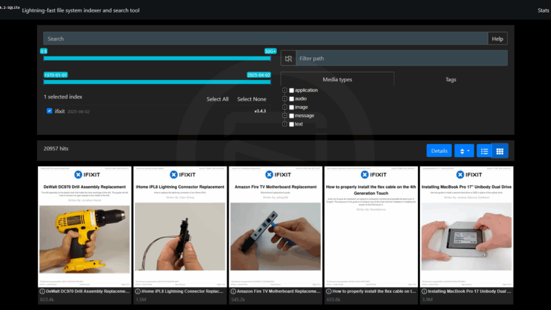The image size is (551, 310).
Task: Open info for Amazon Fire TV Motherboard result
Action: pyautogui.click(x=233, y=291)
